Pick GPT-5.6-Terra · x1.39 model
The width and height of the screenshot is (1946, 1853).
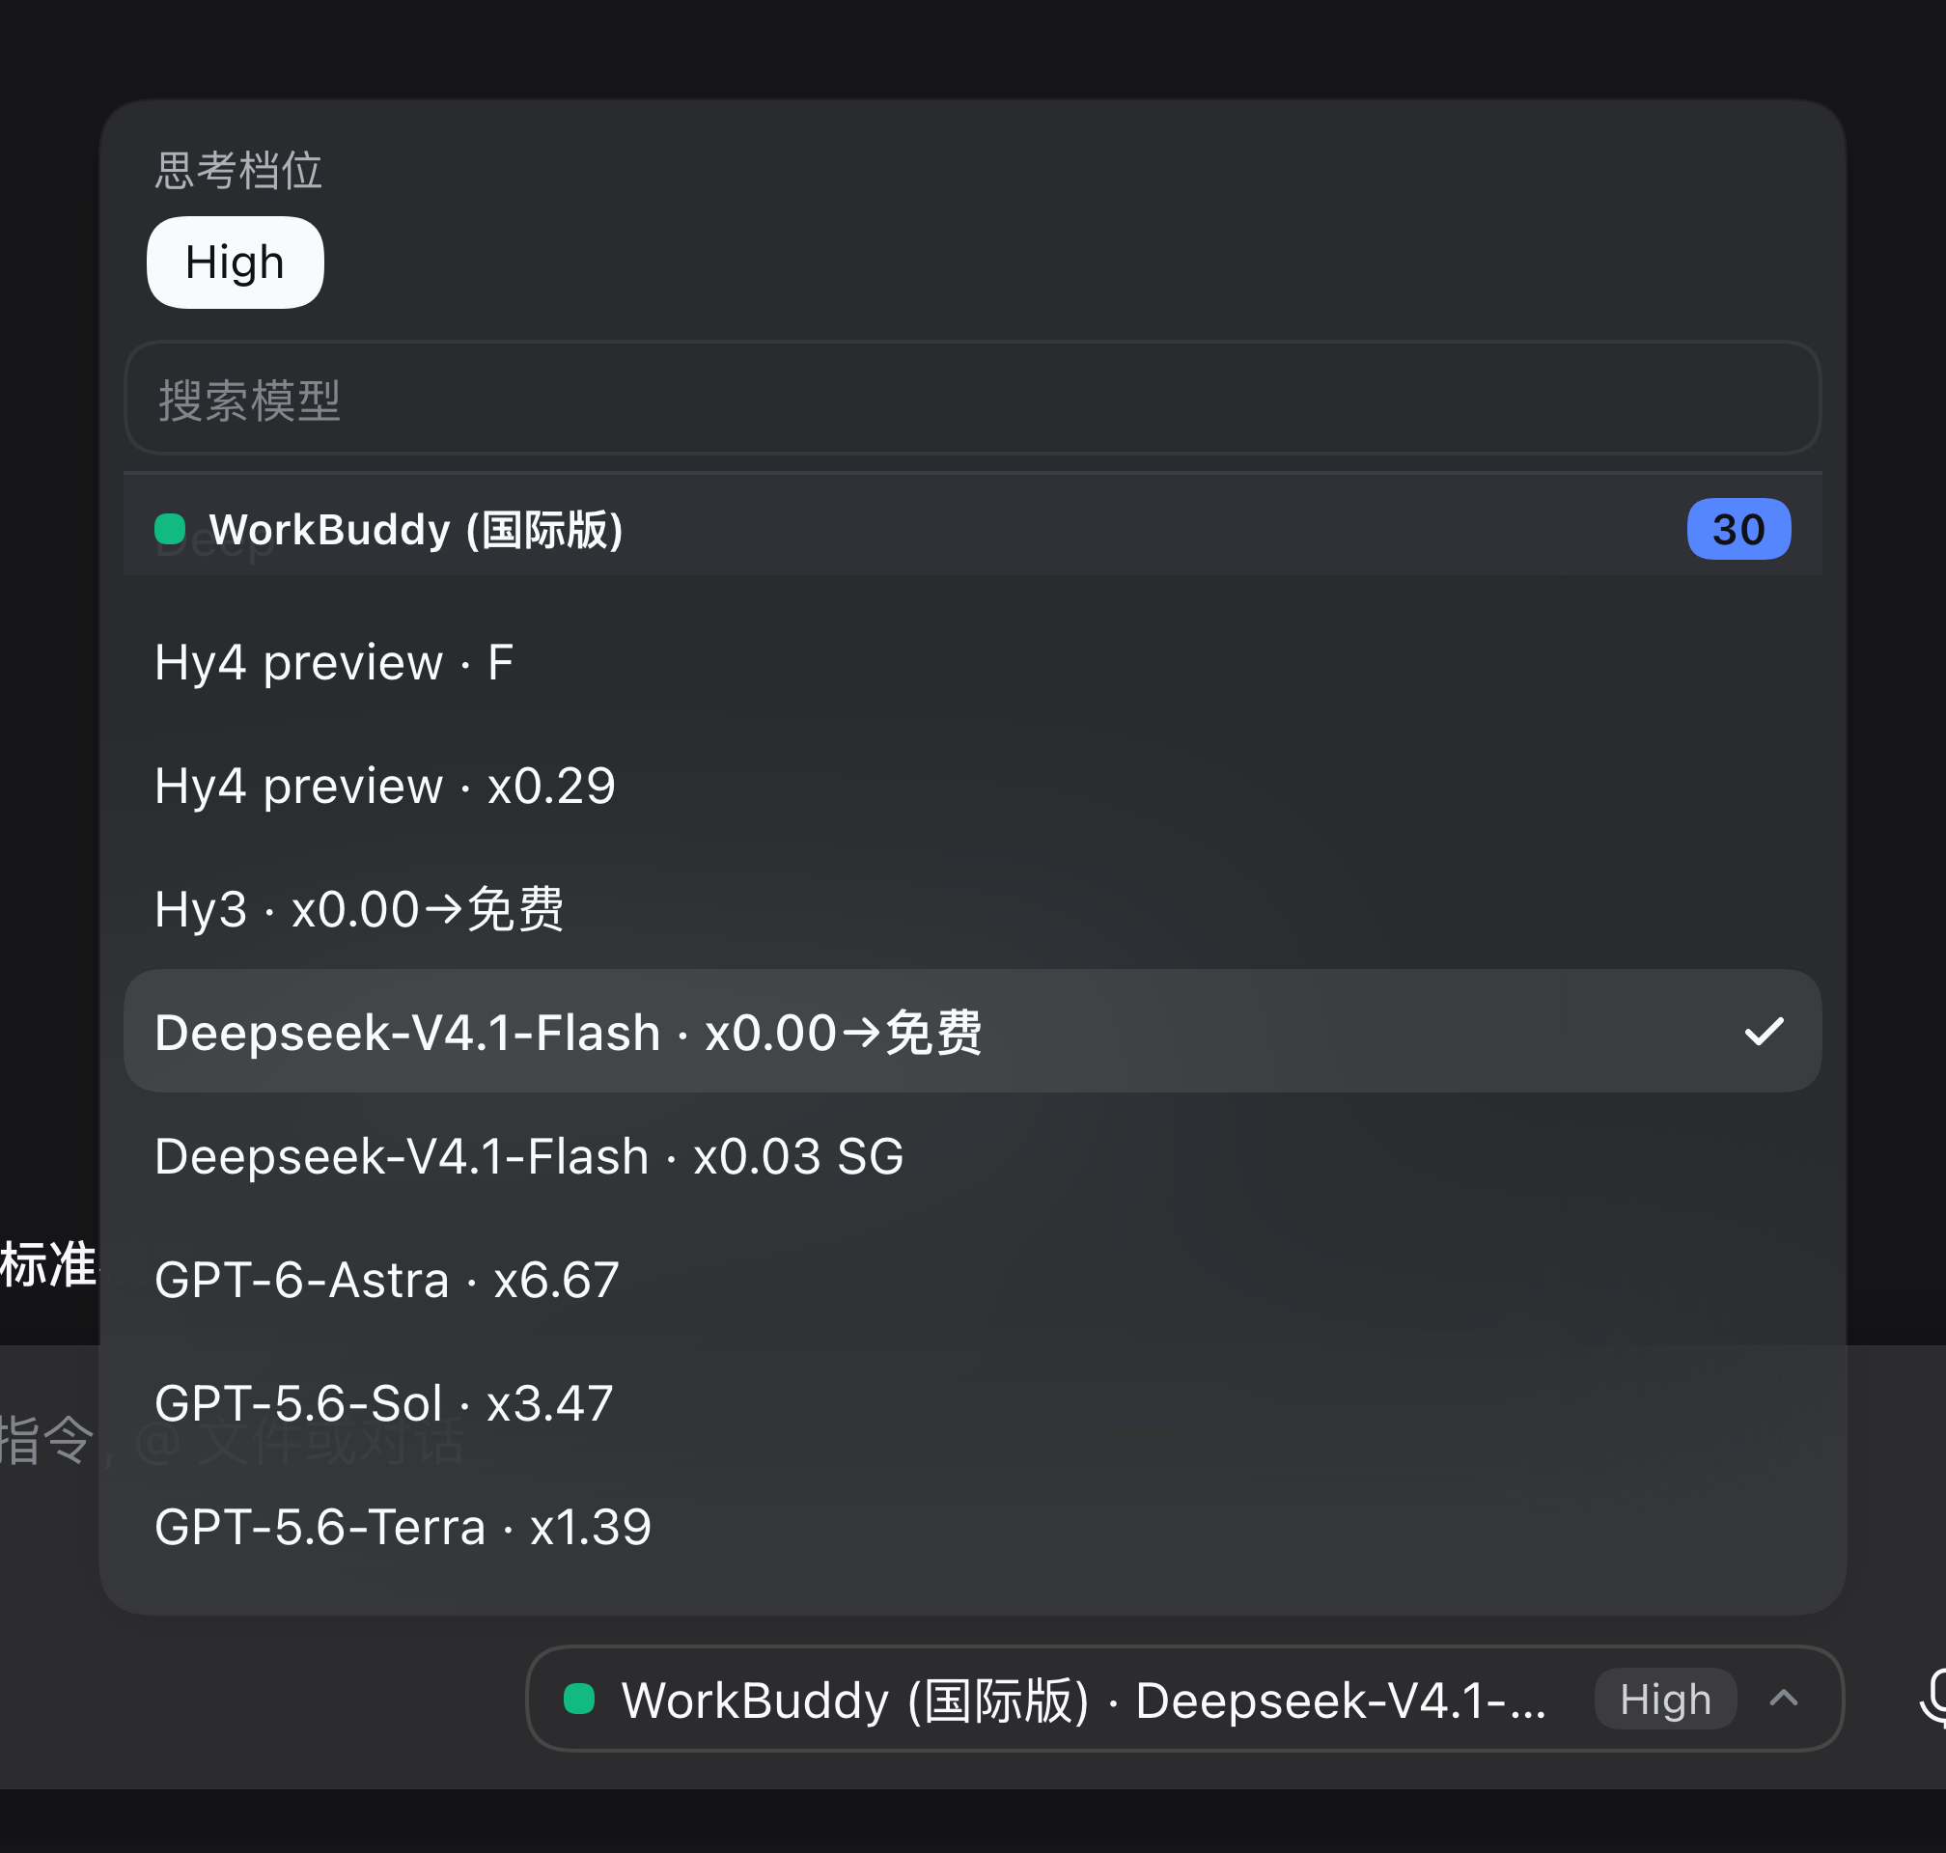(x=972, y=1526)
